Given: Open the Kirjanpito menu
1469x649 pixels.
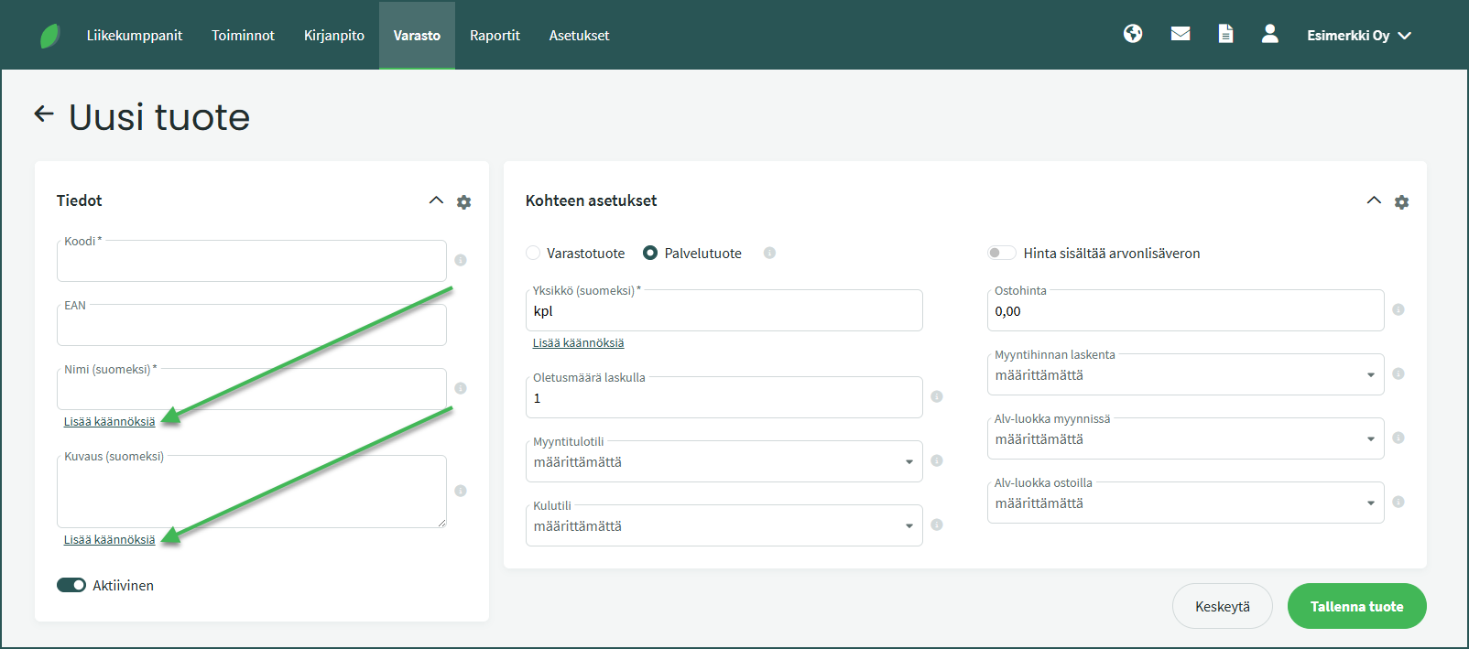Looking at the screenshot, I should tap(333, 36).
